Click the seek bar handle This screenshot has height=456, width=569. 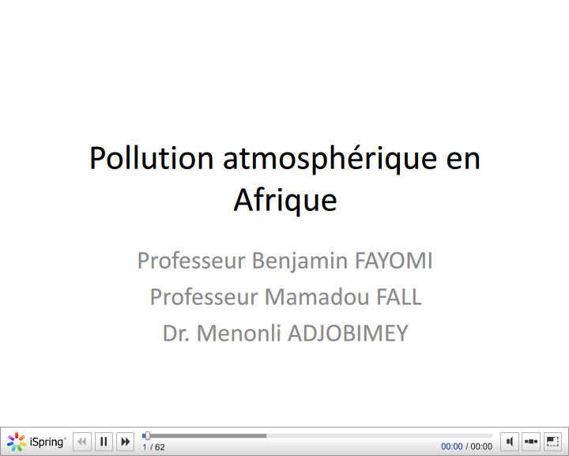click(147, 435)
